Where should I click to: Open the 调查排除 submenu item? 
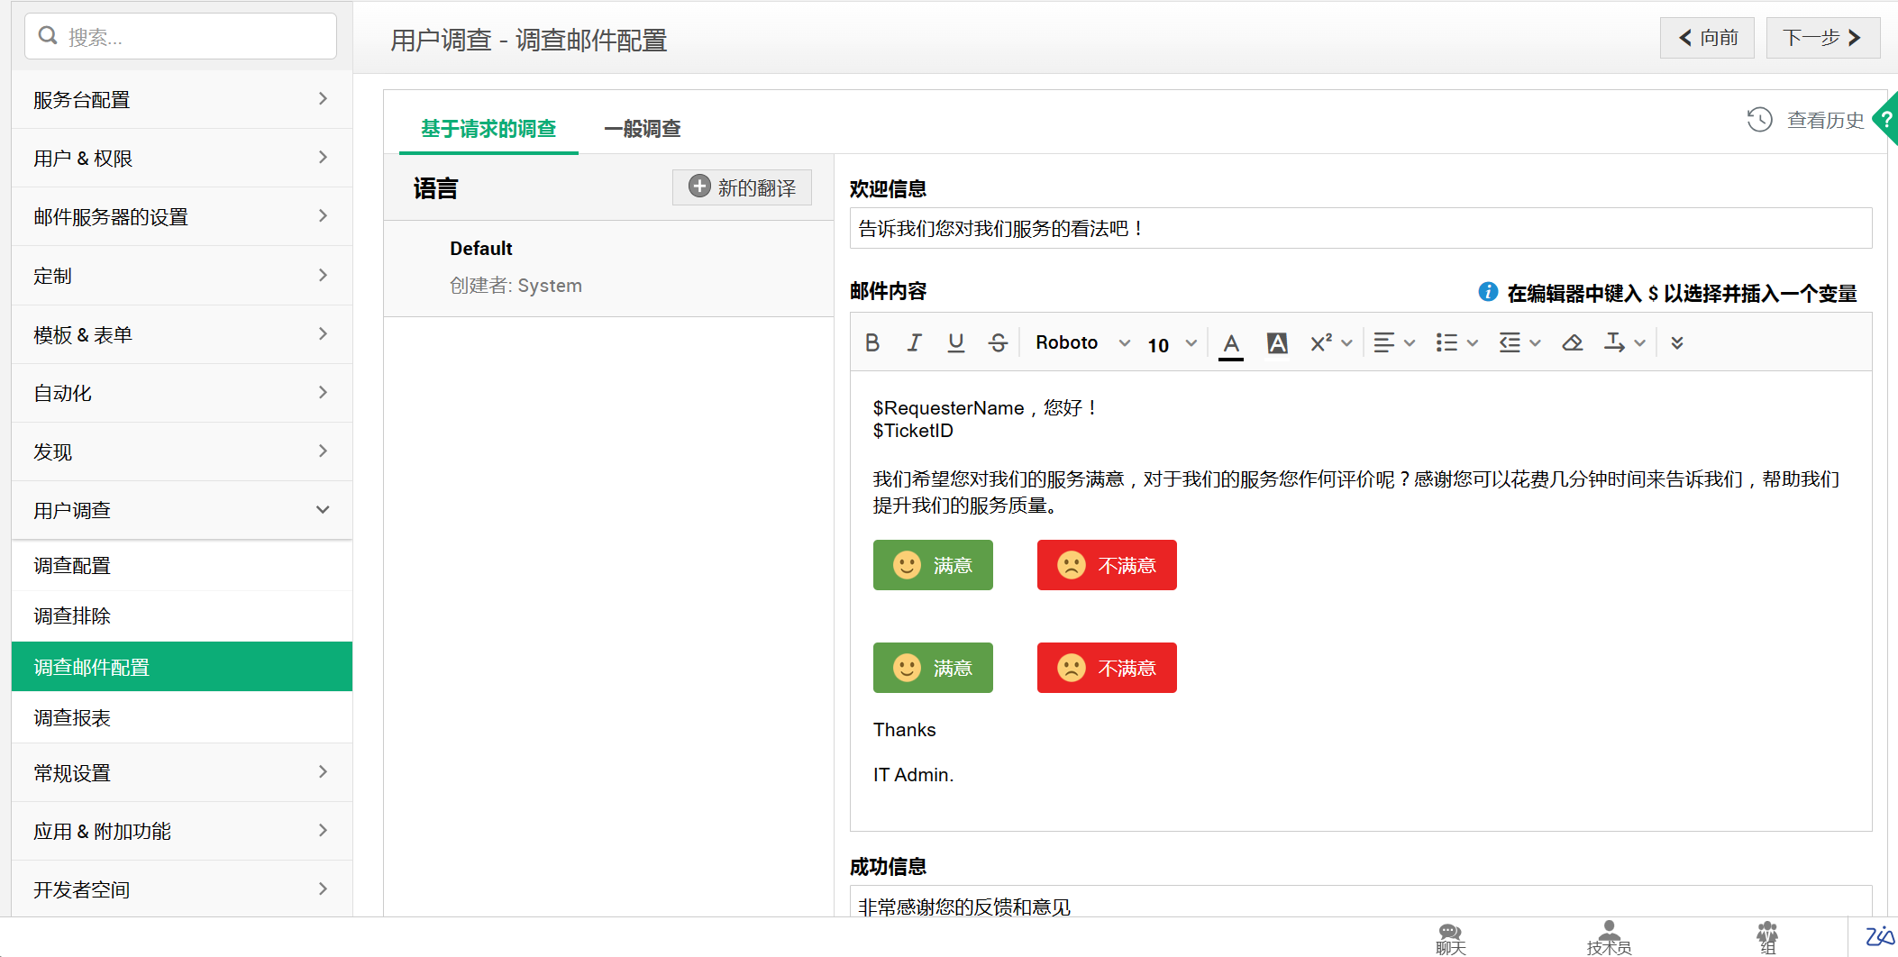[x=182, y=615]
